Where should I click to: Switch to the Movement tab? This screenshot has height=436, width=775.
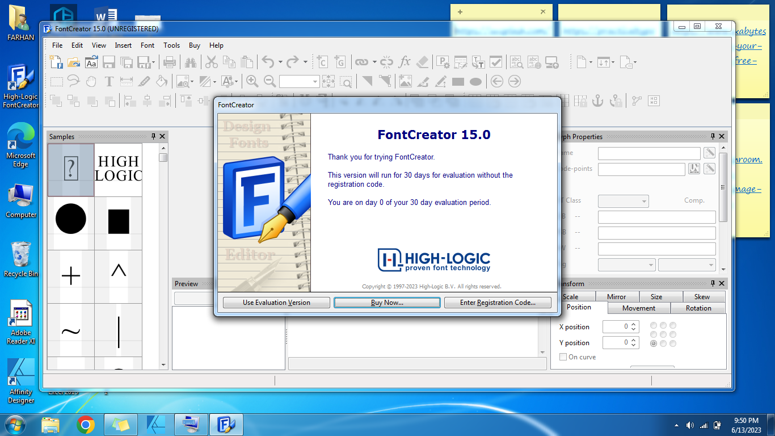click(639, 308)
